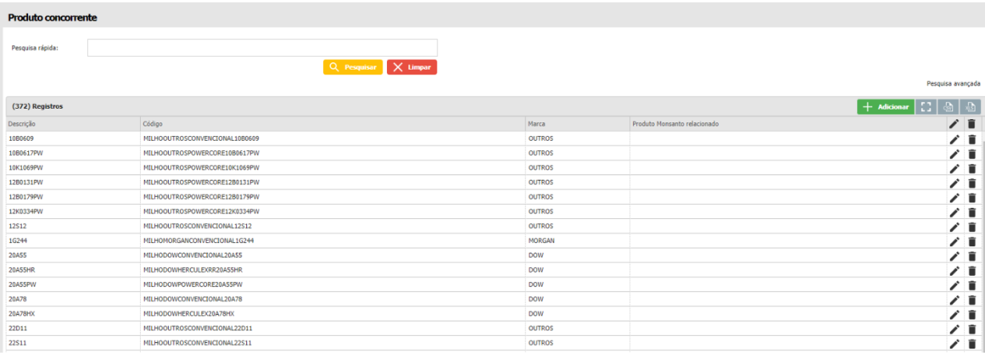Export the records to CSV
Viewport: 985px width, 355px height.
(948, 107)
